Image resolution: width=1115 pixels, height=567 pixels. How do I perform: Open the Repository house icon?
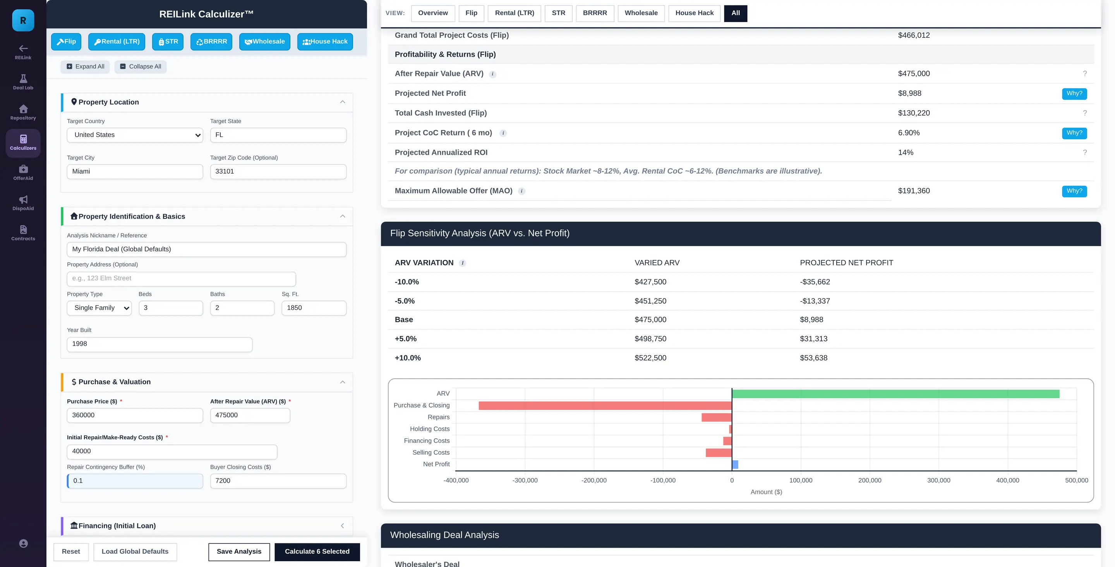[23, 109]
